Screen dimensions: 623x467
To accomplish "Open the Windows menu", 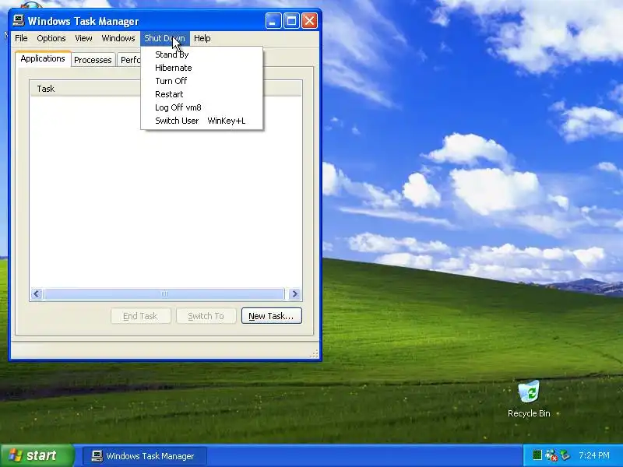I will 118,38.
